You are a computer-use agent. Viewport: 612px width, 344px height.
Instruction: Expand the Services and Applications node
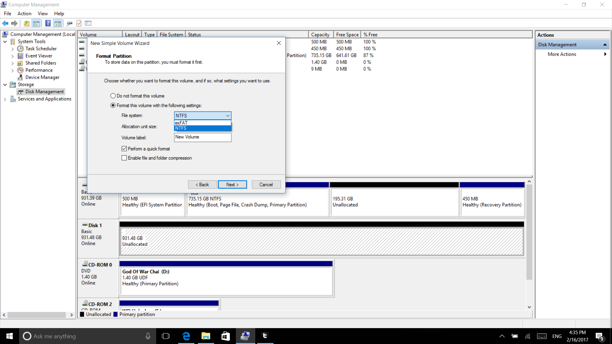click(5, 99)
